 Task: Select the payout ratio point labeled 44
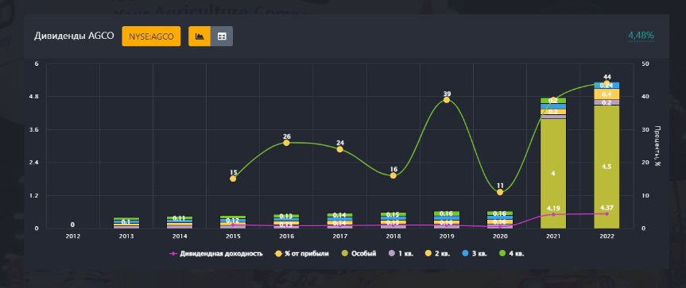(x=607, y=83)
